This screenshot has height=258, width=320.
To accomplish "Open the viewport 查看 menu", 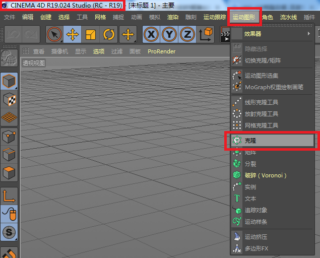I will (x=39, y=51).
